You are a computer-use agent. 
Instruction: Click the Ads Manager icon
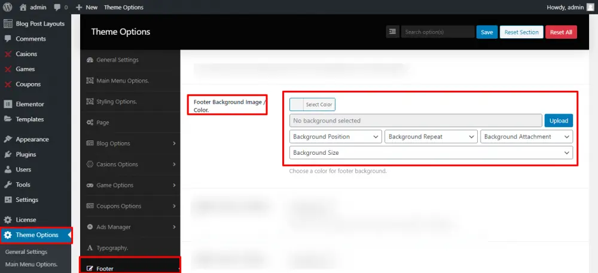[90, 227]
